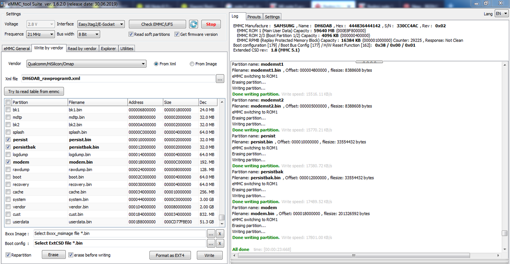
Task: Open the Lang EN dropdown
Action: 501,14
